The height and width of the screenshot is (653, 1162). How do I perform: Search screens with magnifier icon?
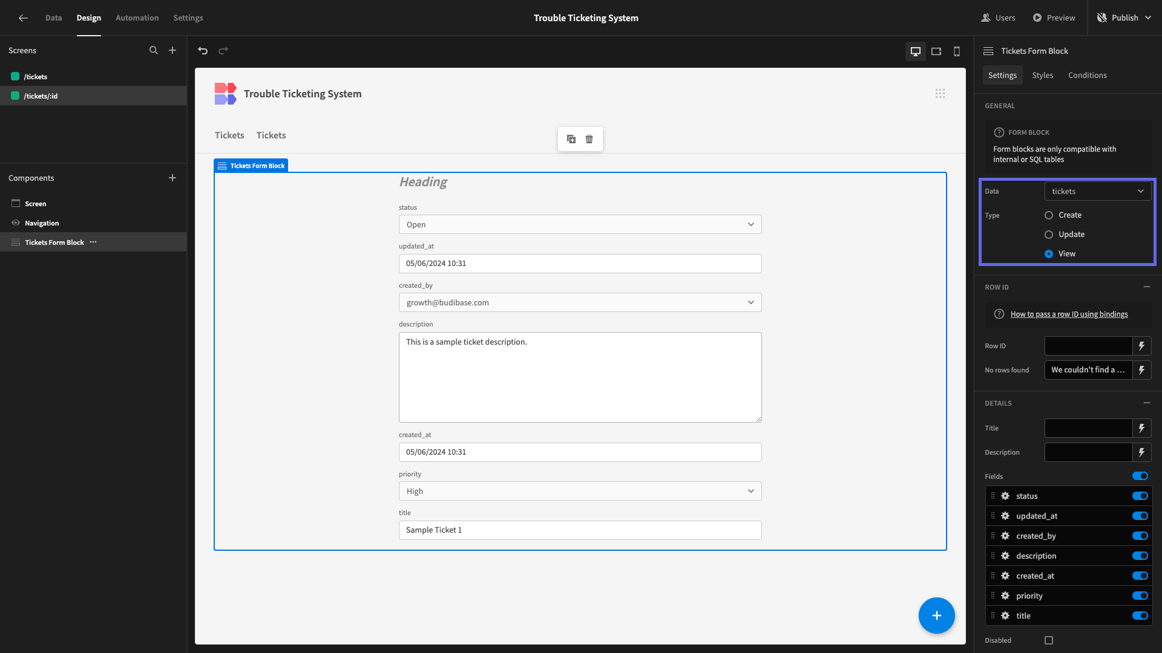[x=154, y=50]
